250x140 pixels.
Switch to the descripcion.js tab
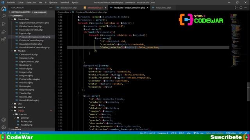pos(95,8)
